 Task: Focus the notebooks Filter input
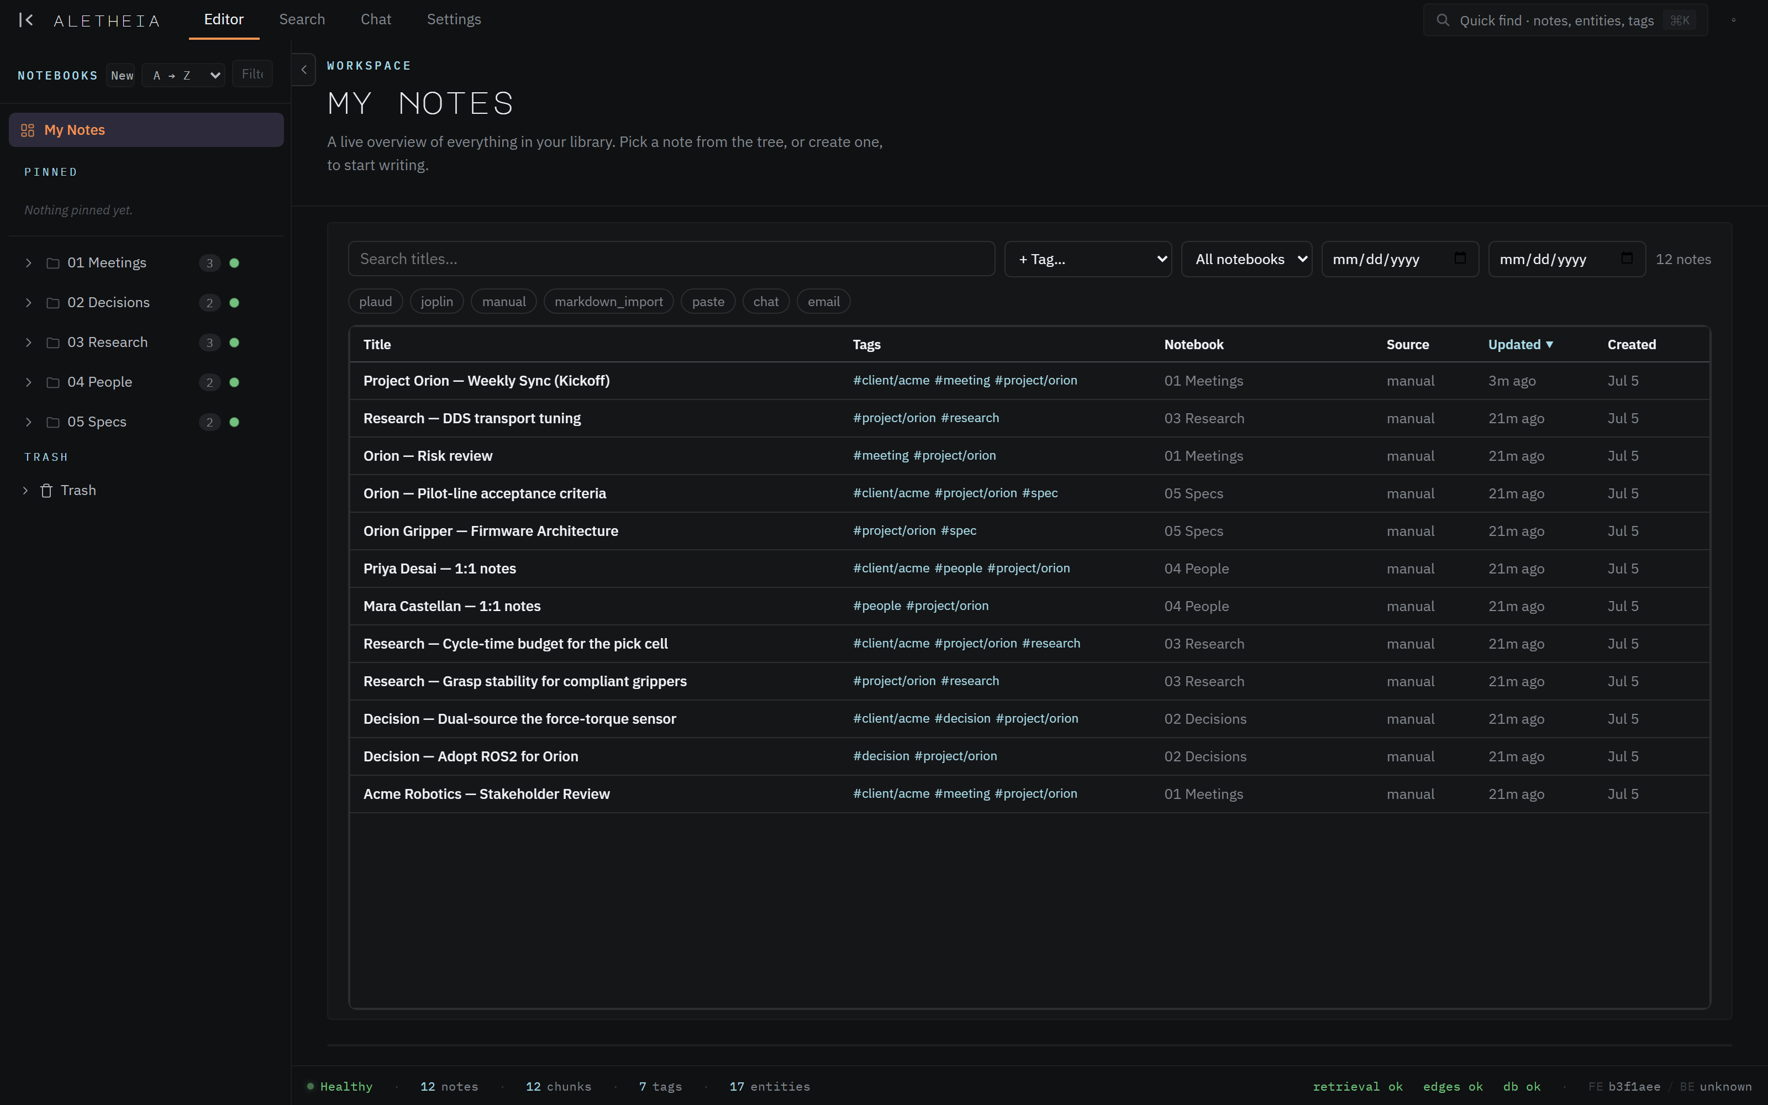click(x=252, y=74)
